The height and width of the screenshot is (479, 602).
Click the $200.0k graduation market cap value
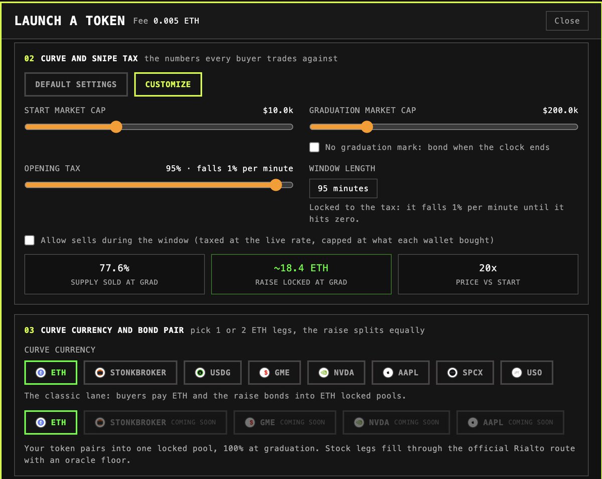[560, 110]
